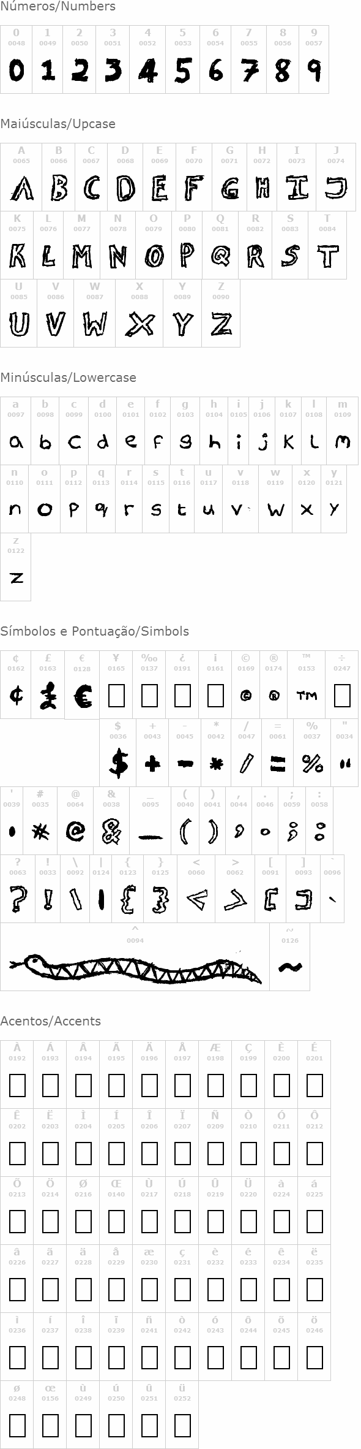This screenshot has height=1449, width=361.
Task: Select the uppercase Q glyph
Action: 220,256
